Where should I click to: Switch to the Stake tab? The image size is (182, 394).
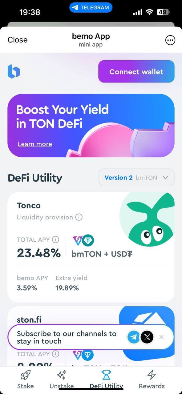pos(26,380)
